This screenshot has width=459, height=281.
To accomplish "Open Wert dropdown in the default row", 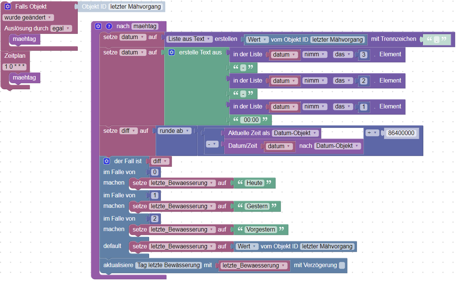I will [247, 246].
